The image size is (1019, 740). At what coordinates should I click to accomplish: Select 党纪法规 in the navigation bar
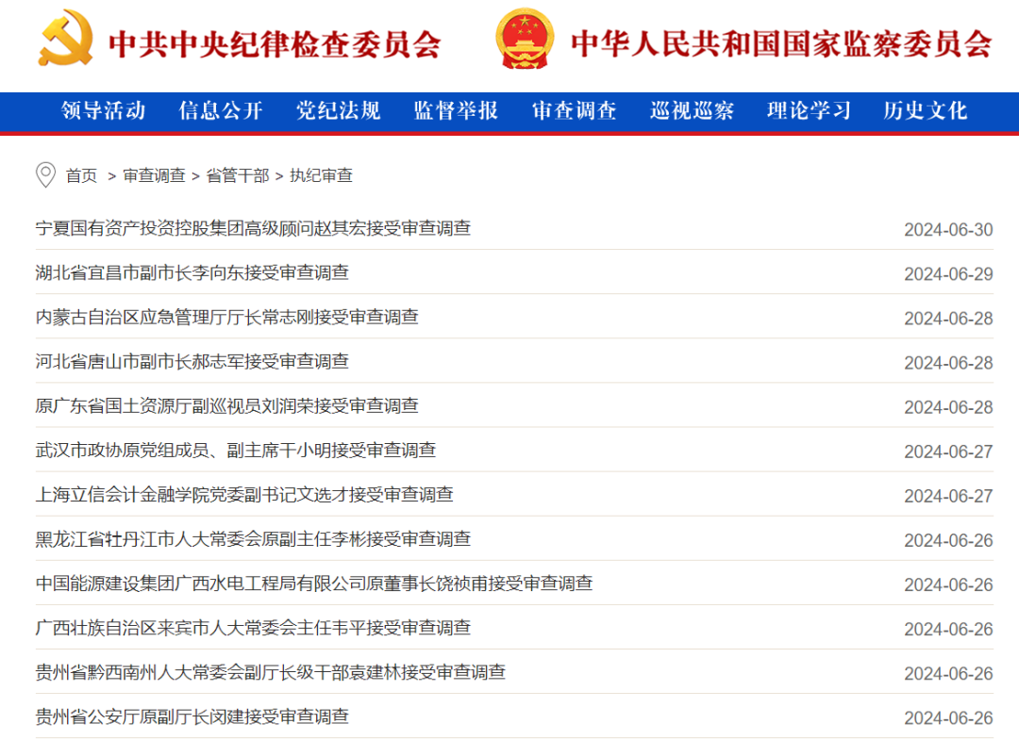click(x=339, y=111)
